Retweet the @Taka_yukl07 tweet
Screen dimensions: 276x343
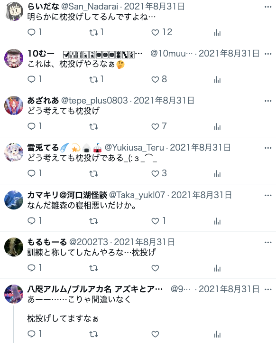(x=93, y=221)
